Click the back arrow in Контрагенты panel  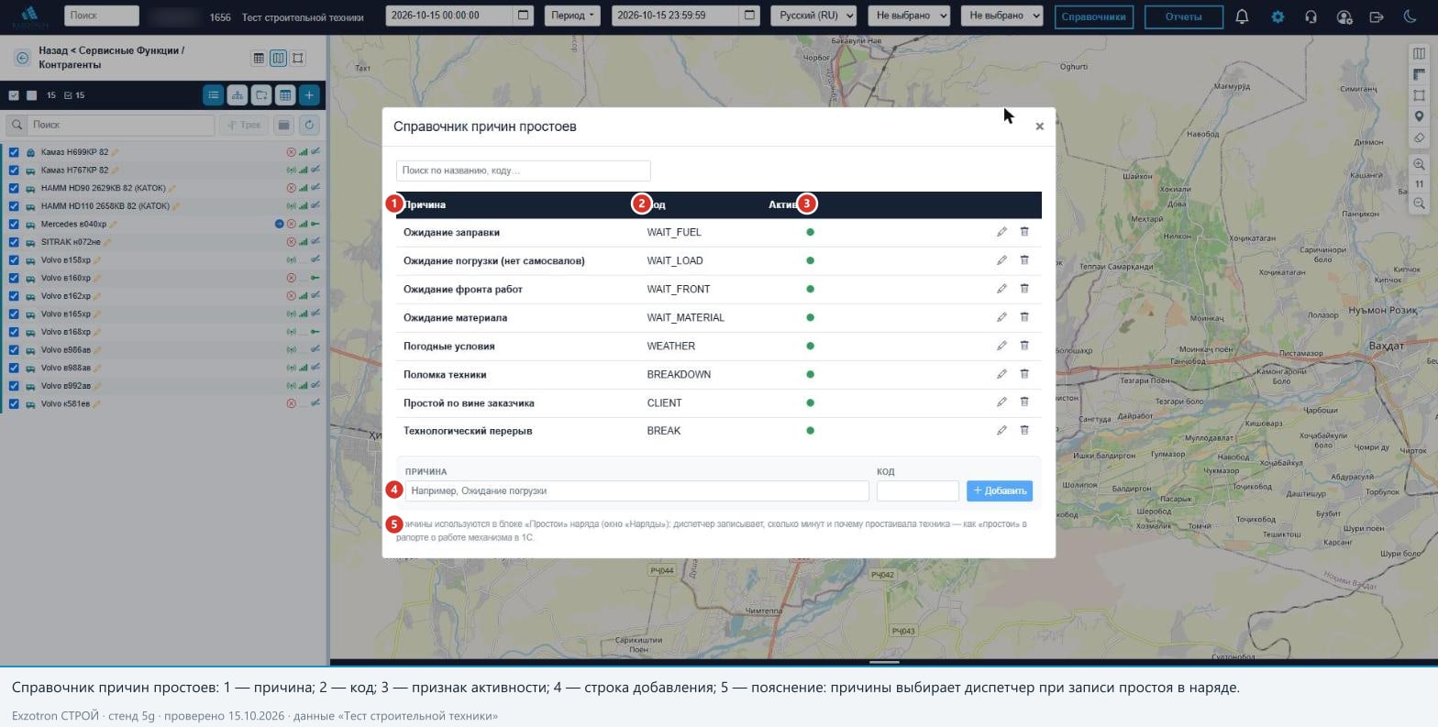[22, 58]
